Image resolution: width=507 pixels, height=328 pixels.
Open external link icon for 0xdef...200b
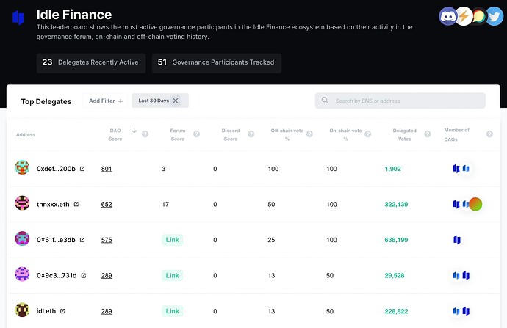point(82,169)
